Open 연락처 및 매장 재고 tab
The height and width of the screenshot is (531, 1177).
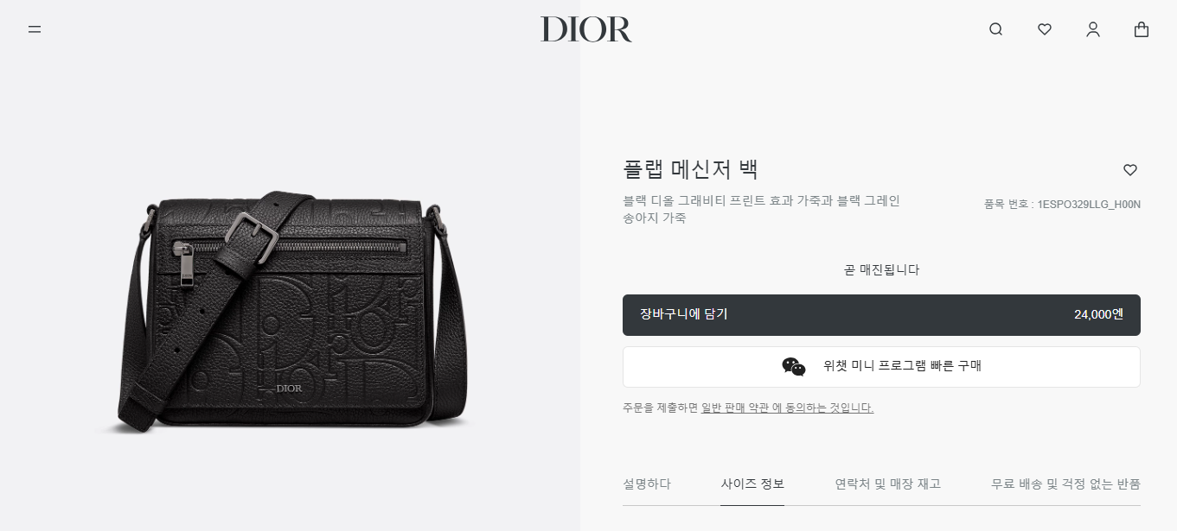(x=887, y=484)
